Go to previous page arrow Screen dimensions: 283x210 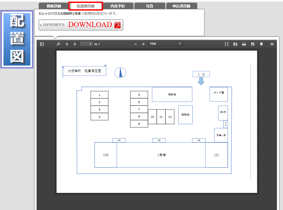(x=67, y=44)
